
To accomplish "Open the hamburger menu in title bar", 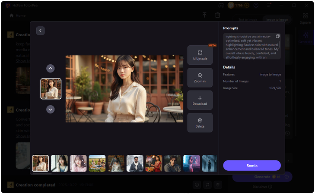I will click(269, 6).
